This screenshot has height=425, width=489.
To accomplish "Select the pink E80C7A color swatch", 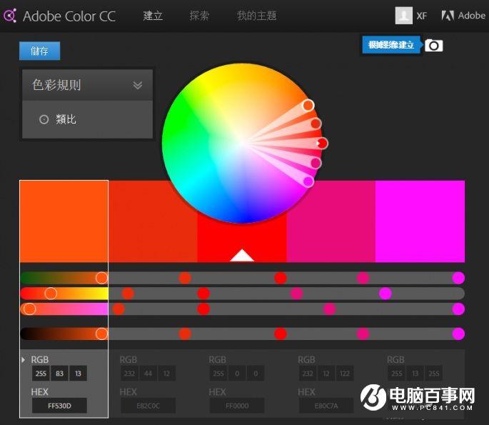I will [x=331, y=221].
